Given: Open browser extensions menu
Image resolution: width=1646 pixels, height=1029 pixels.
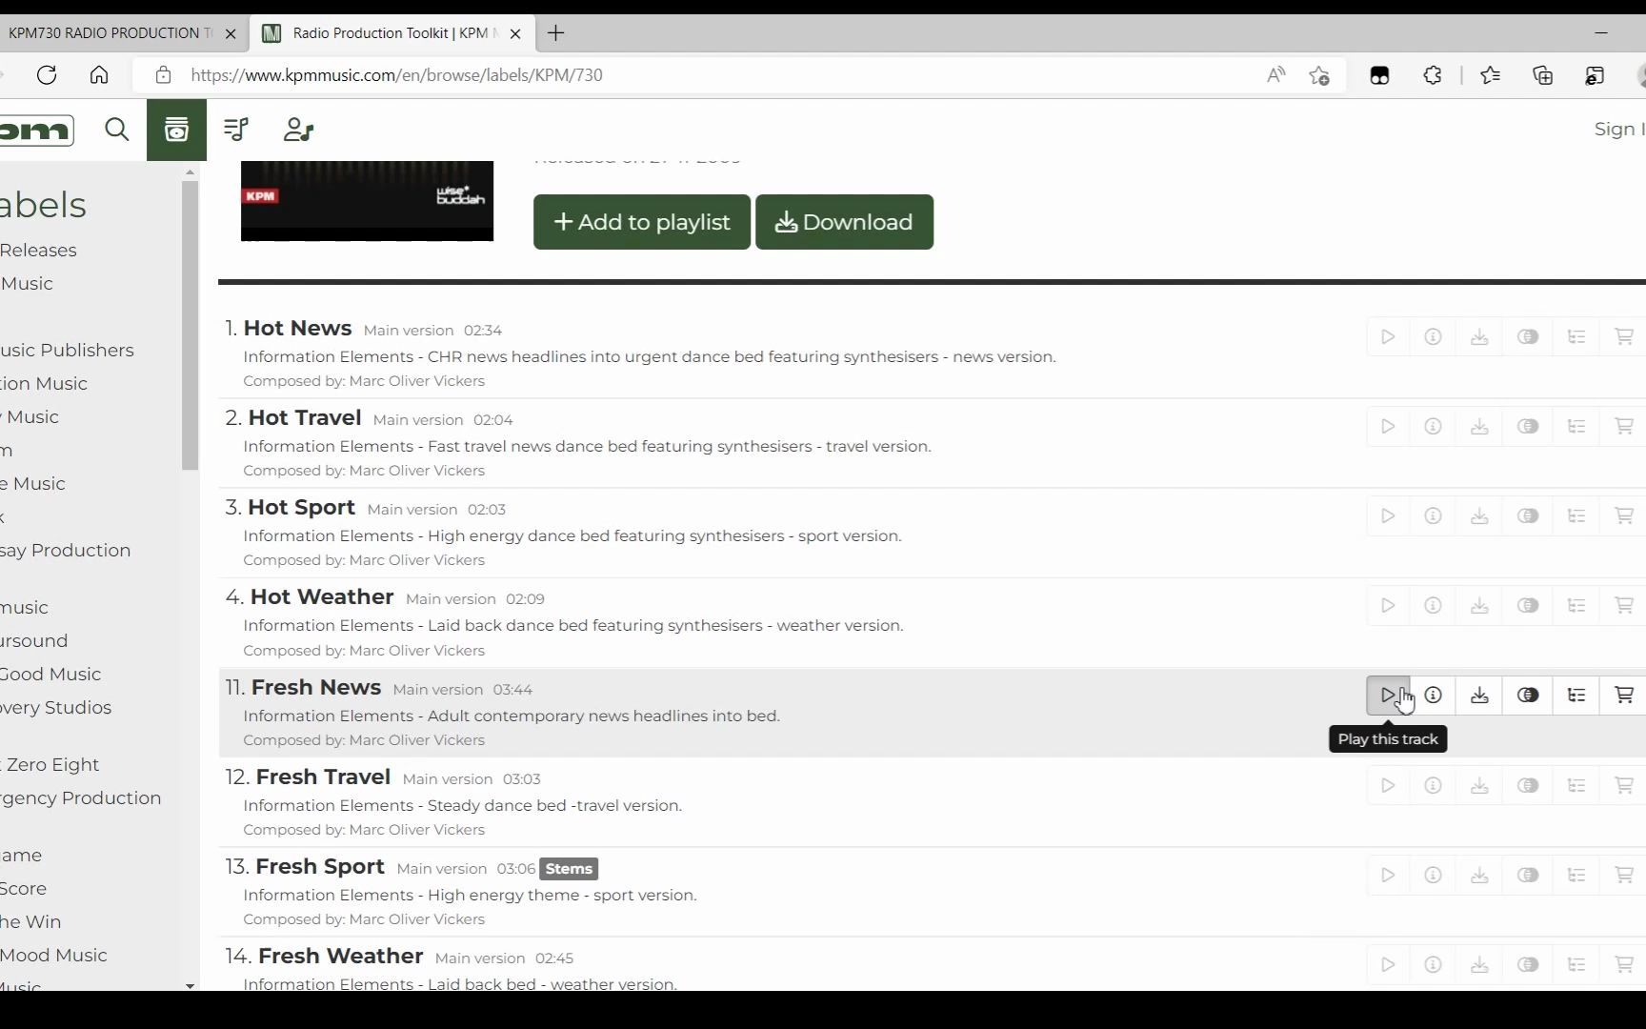Looking at the screenshot, I should [1433, 75].
